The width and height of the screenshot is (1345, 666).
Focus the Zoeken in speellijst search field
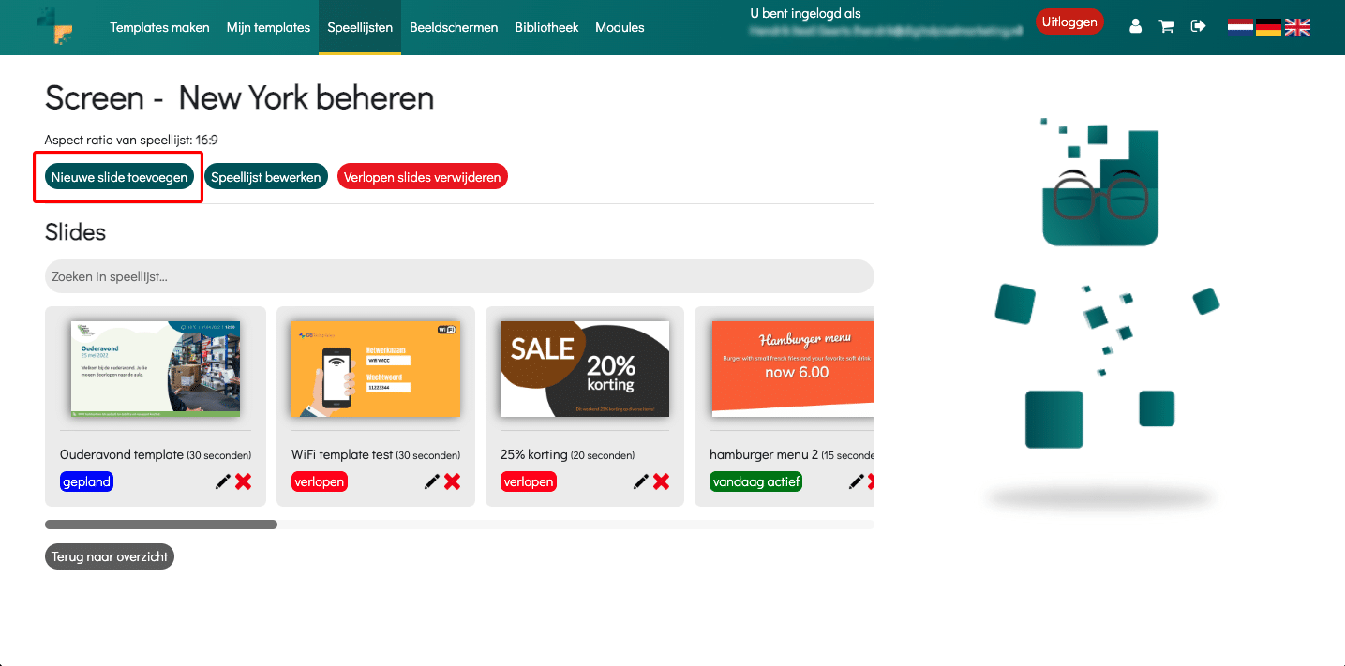(459, 276)
